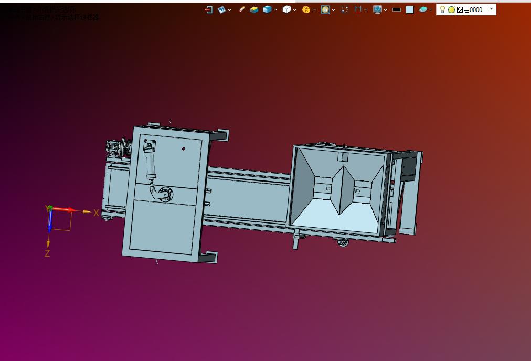Image resolution: width=531 pixels, height=361 pixels.
Task: Click the blue shaded cube icon
Action: (x=267, y=9)
